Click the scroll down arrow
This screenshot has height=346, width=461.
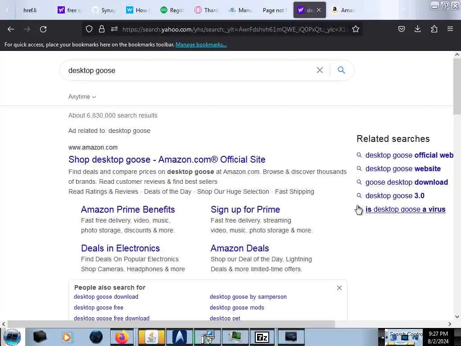pos(457,317)
